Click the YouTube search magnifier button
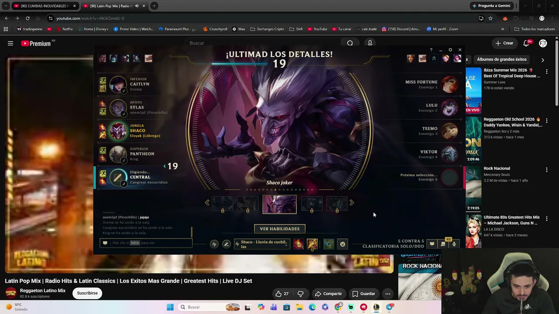 [350, 43]
